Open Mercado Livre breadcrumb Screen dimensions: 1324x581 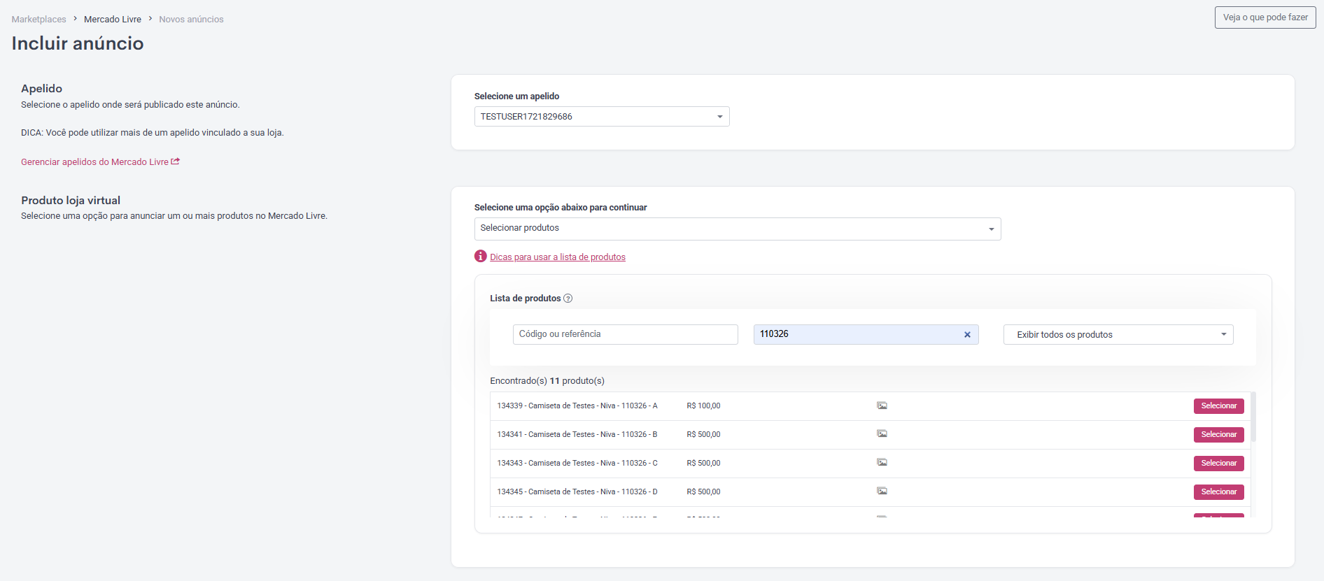click(x=113, y=19)
